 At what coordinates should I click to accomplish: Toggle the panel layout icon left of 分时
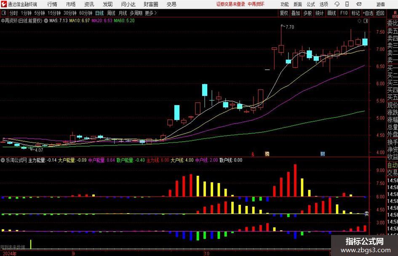click(4, 13)
